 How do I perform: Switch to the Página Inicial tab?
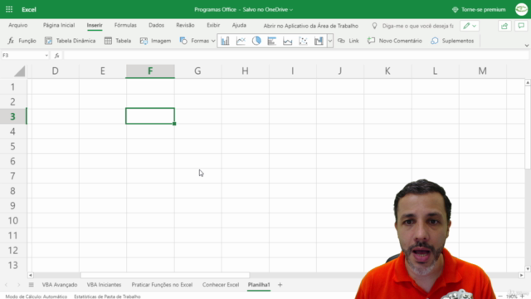tap(59, 26)
